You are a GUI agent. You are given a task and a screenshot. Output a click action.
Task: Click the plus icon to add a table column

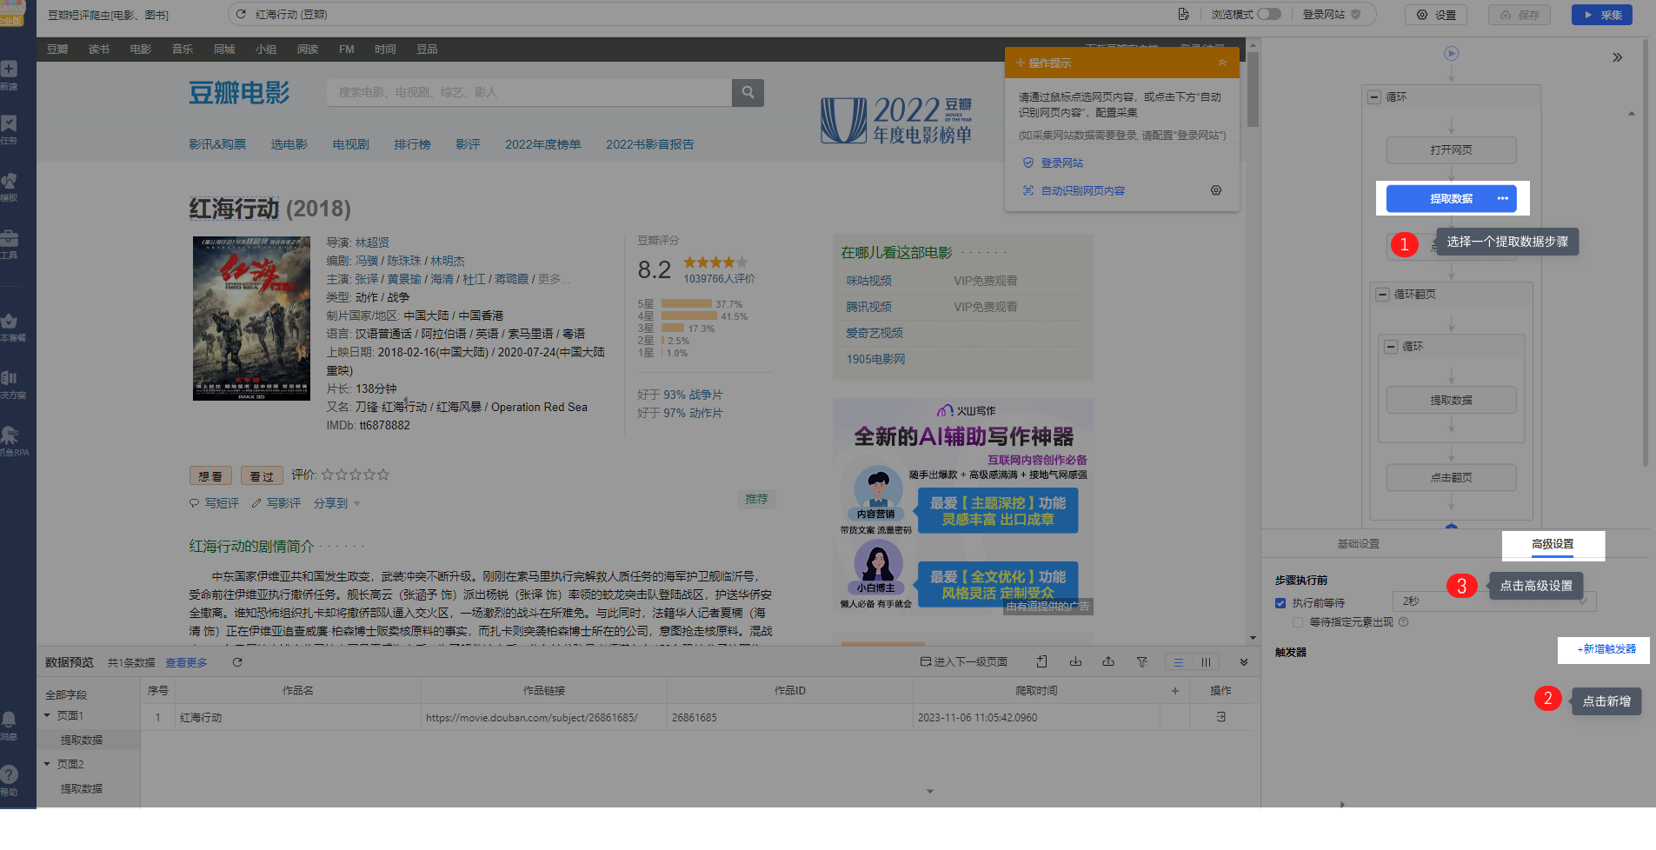(x=1174, y=691)
